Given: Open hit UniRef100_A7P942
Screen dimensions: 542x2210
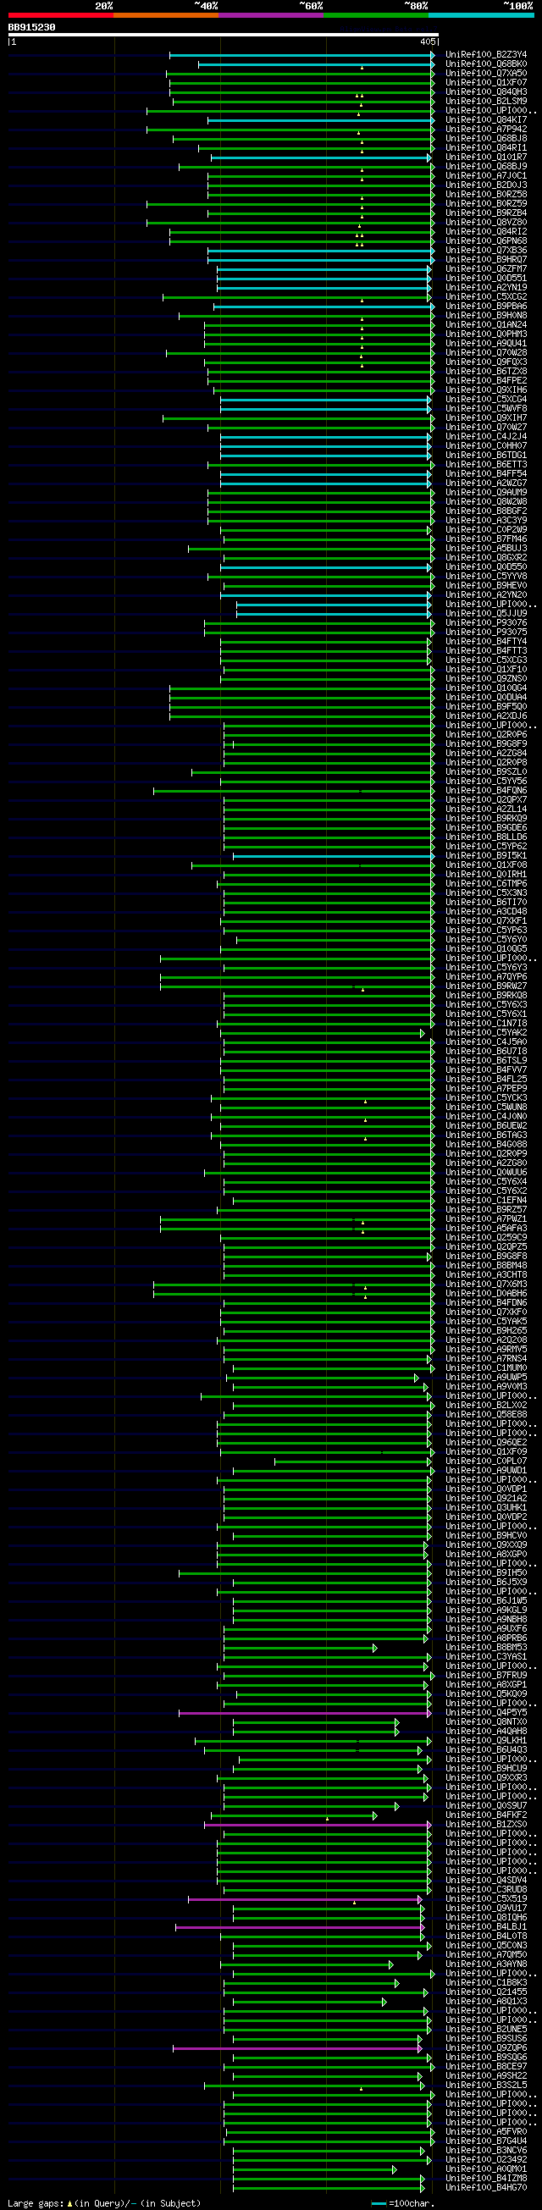Looking at the screenshot, I should pyautogui.click(x=486, y=130).
